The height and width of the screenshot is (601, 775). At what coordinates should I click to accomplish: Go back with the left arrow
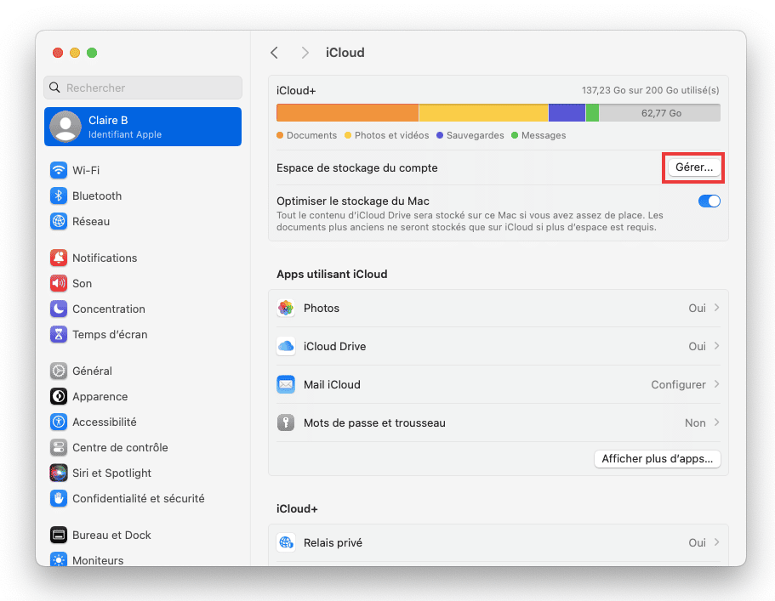pyautogui.click(x=275, y=53)
